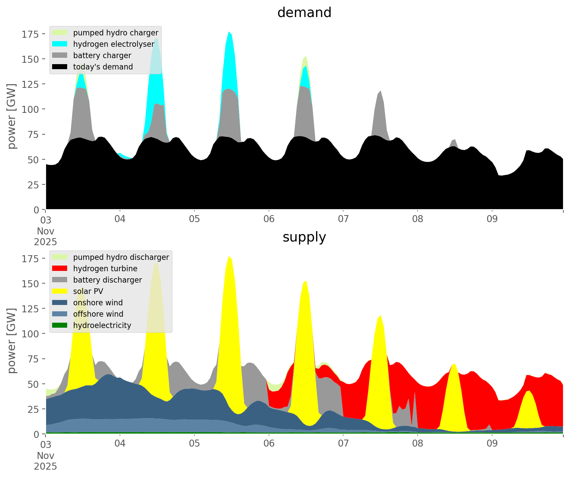Click the yellow solar PV legend swatch
Screen dimensions: 570x478
[x=60, y=291]
